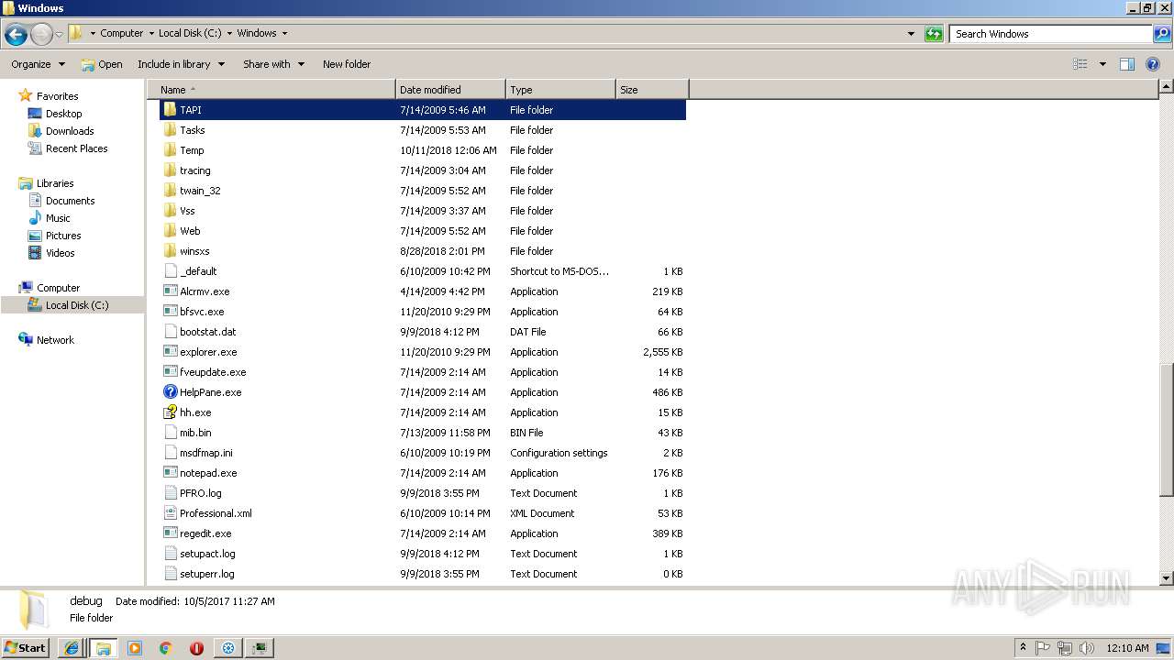
Task: Toggle the preview pane icon
Action: pyautogui.click(x=1127, y=64)
